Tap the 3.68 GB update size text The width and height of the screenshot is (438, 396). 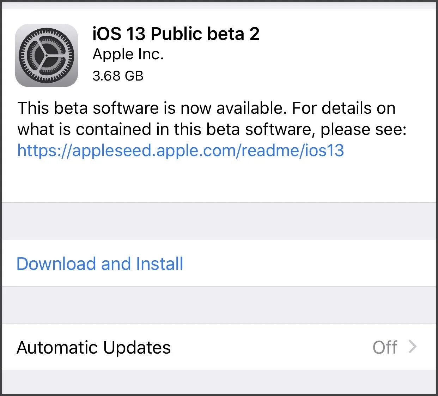118,76
